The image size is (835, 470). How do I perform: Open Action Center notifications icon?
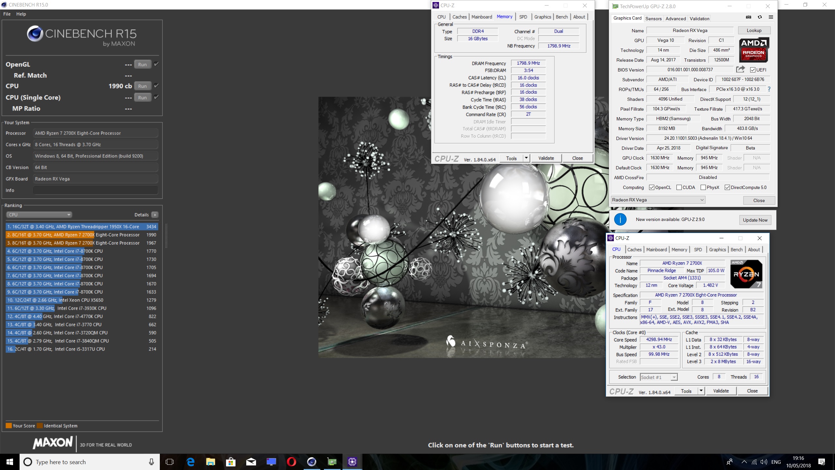(x=822, y=462)
